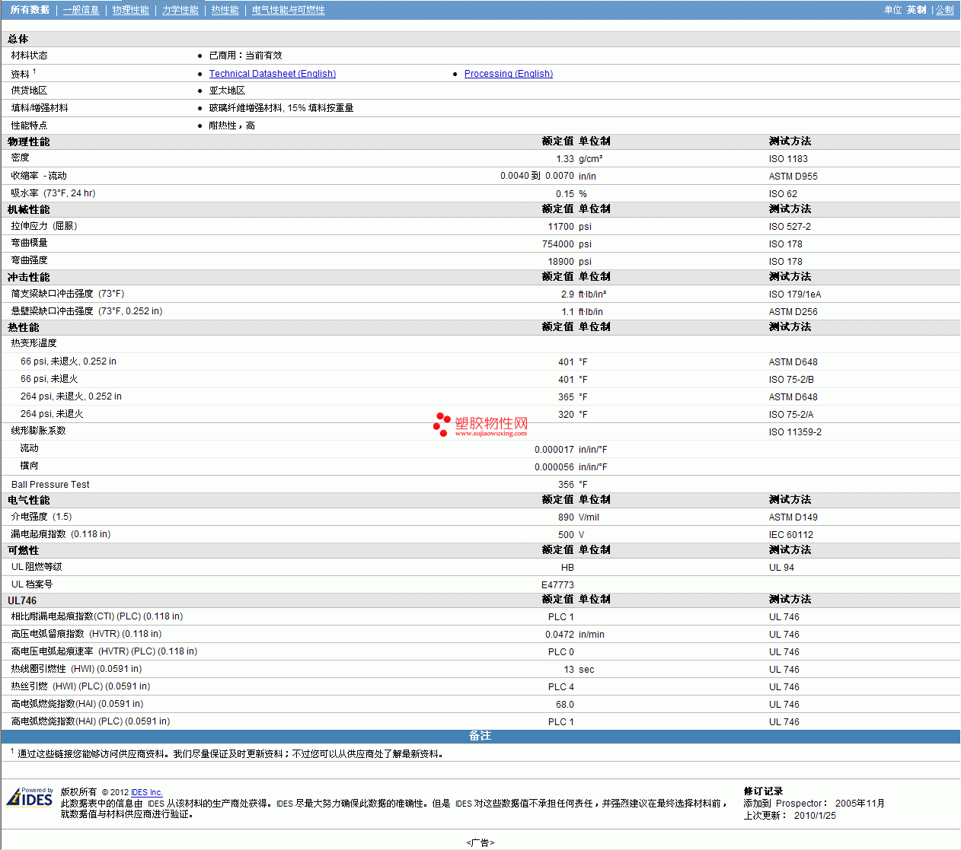Click the 流动 value 0.000017

click(x=554, y=450)
